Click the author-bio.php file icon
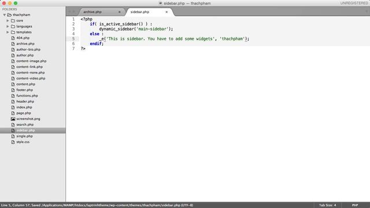370x208 pixels. pos(13,50)
